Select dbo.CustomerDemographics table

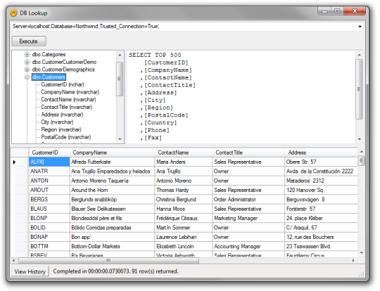pyautogui.click(x=63, y=70)
